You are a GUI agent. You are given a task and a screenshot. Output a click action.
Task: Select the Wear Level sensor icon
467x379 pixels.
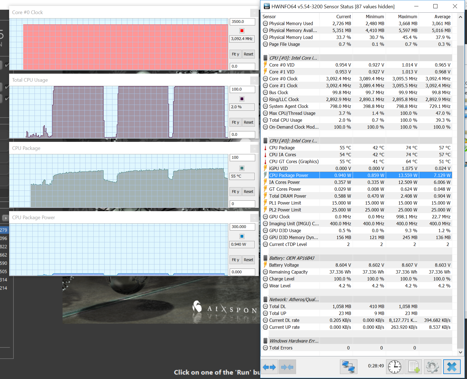(x=265, y=286)
